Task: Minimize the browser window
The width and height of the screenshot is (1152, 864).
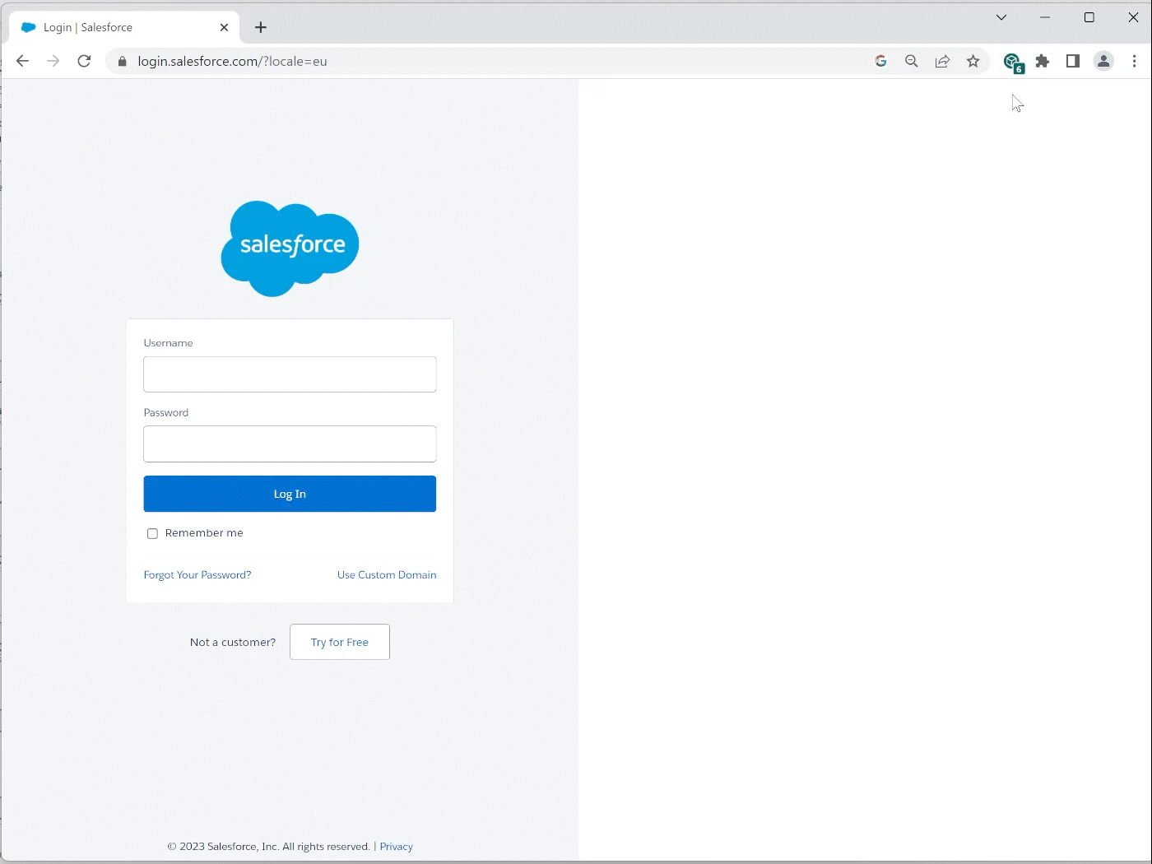Action: (x=1045, y=17)
